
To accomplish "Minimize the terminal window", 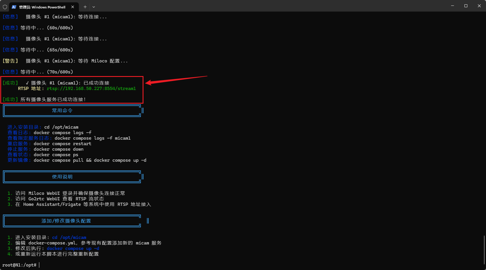I will pos(453,6).
